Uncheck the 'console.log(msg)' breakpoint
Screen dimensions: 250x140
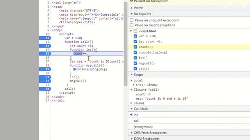point(136,52)
